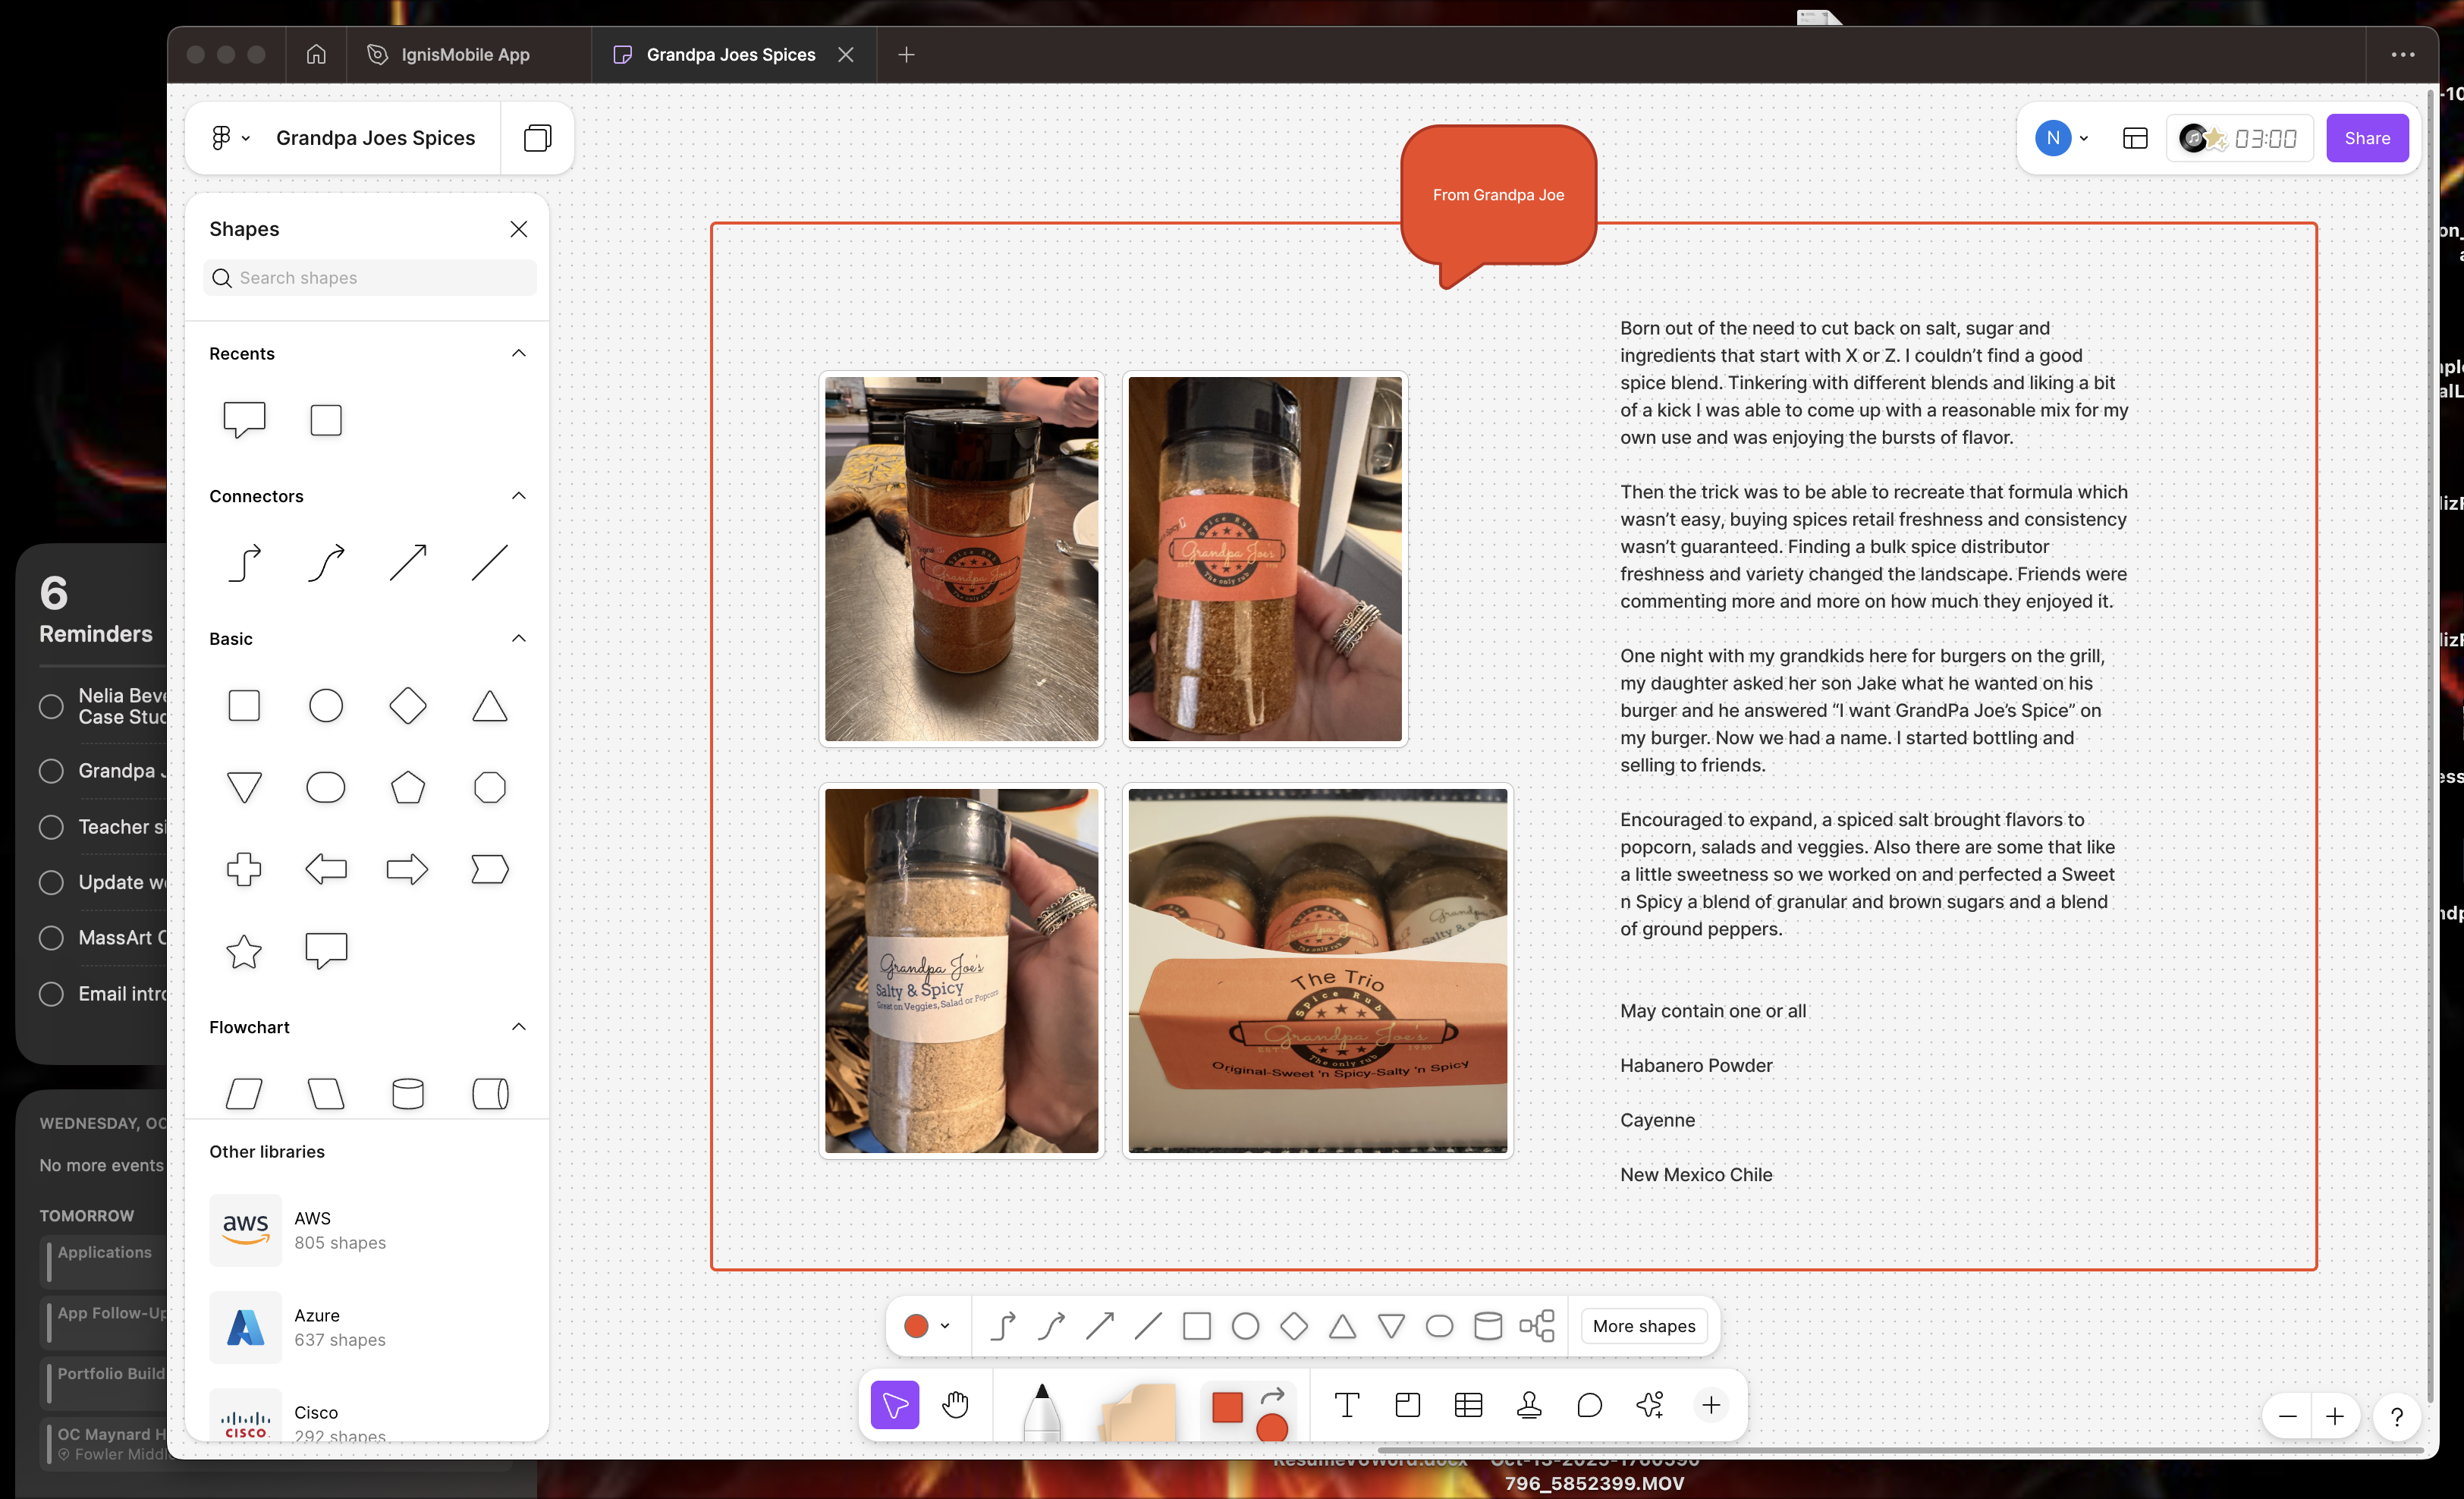Image resolution: width=2464 pixels, height=1499 pixels.
Task: Open the pages panel icon
Action: click(x=537, y=138)
